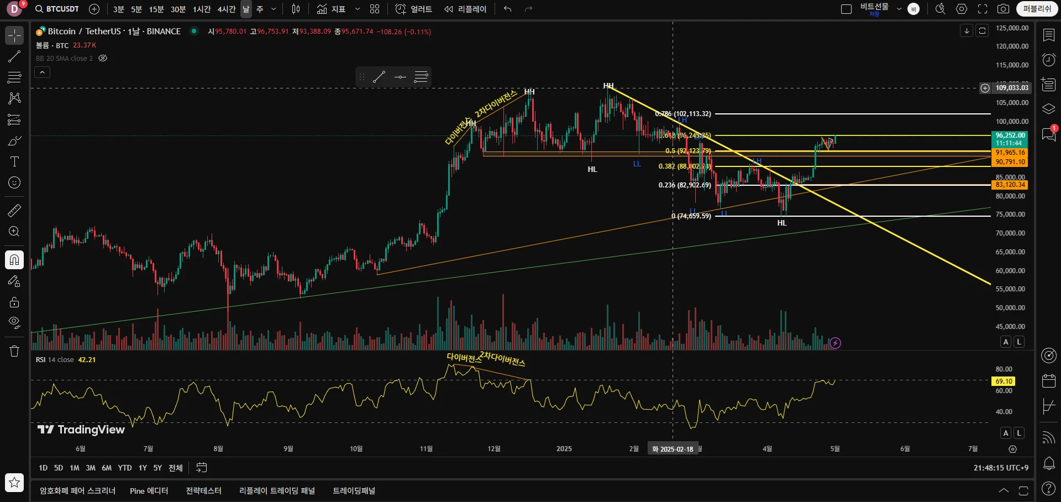Activate the zoom in tool
Screen dimensions: 1061x502
coord(14,231)
